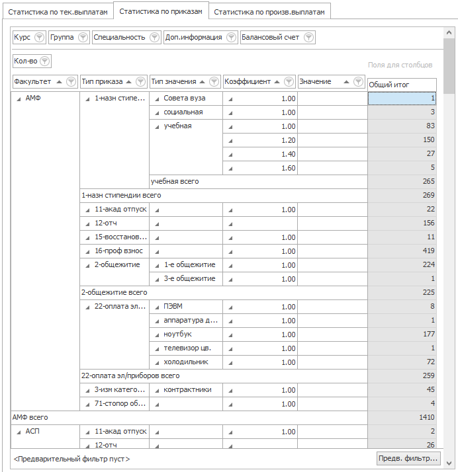Viewport: 458px width, 472px height.
Task: Click the vertical scrollbar thumb
Action: click(449, 65)
